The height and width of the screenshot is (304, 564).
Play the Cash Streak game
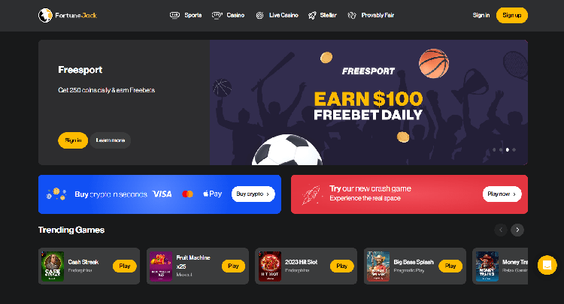point(124,266)
